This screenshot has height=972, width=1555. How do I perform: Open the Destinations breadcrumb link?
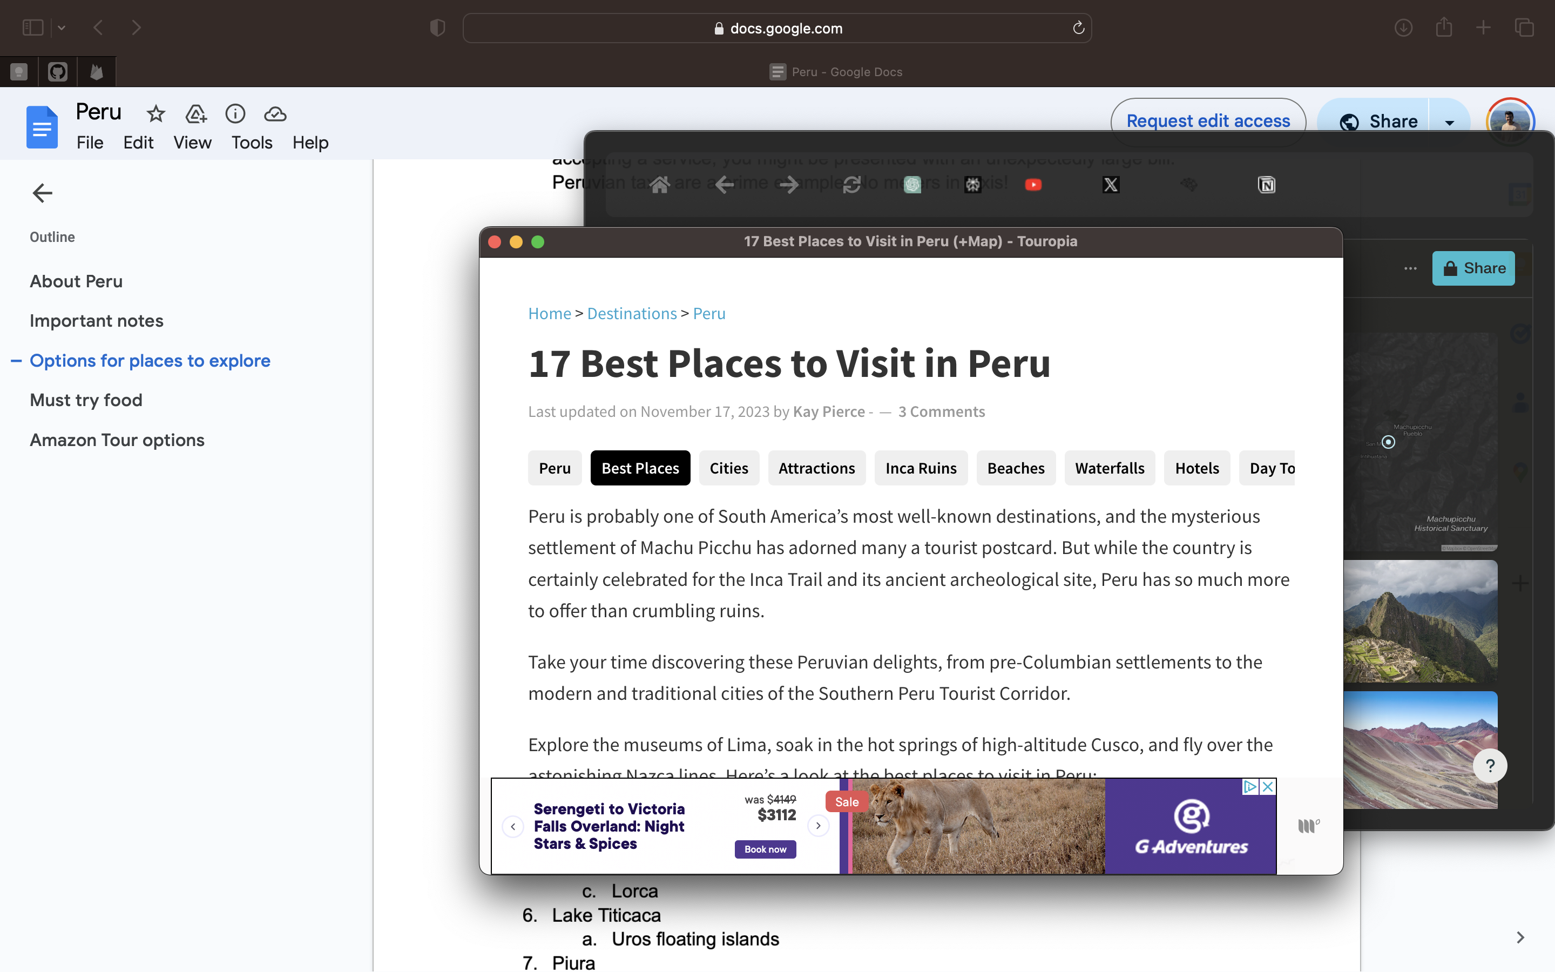(632, 313)
